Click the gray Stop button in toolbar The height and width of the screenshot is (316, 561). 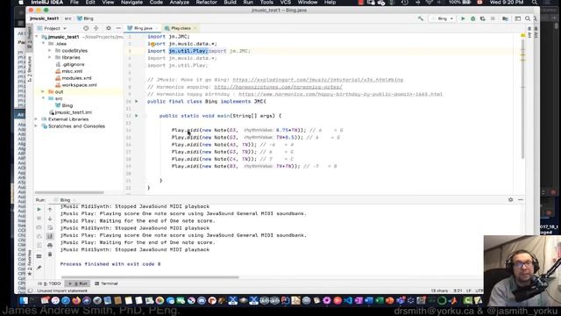pyautogui.click(x=493, y=18)
